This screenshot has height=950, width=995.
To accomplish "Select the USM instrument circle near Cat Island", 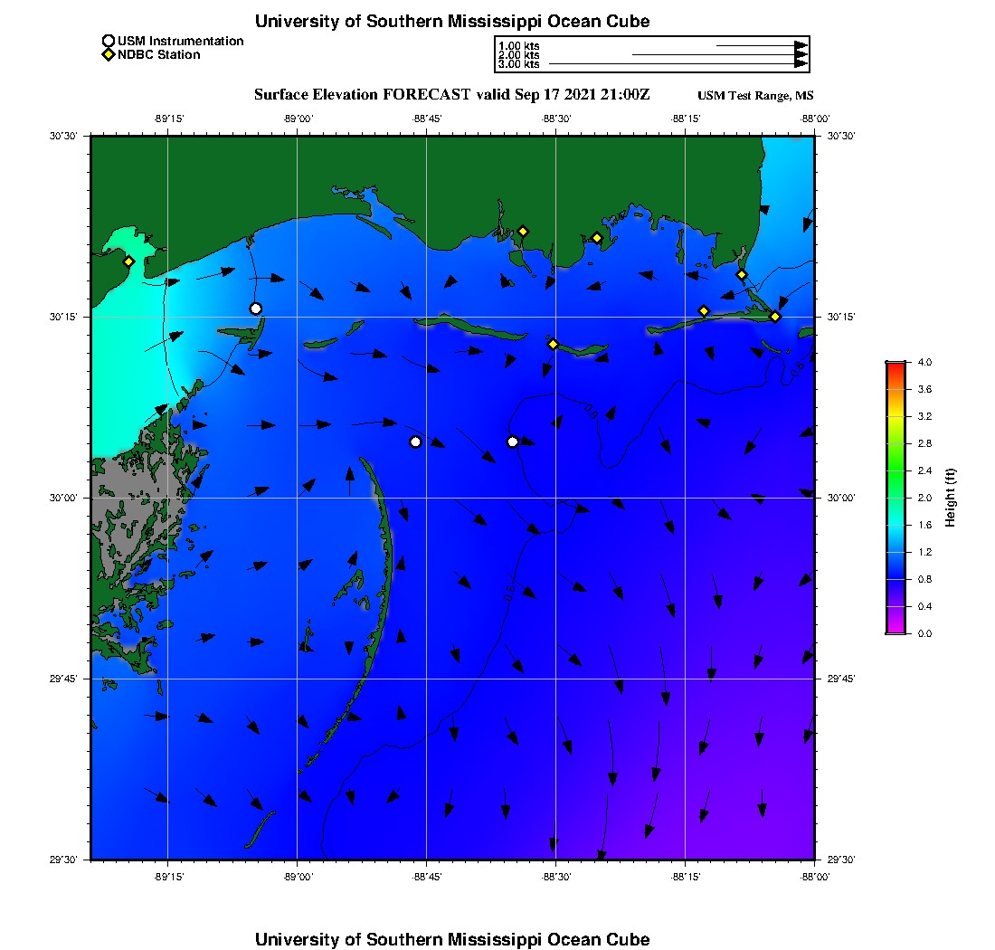I will [x=256, y=309].
